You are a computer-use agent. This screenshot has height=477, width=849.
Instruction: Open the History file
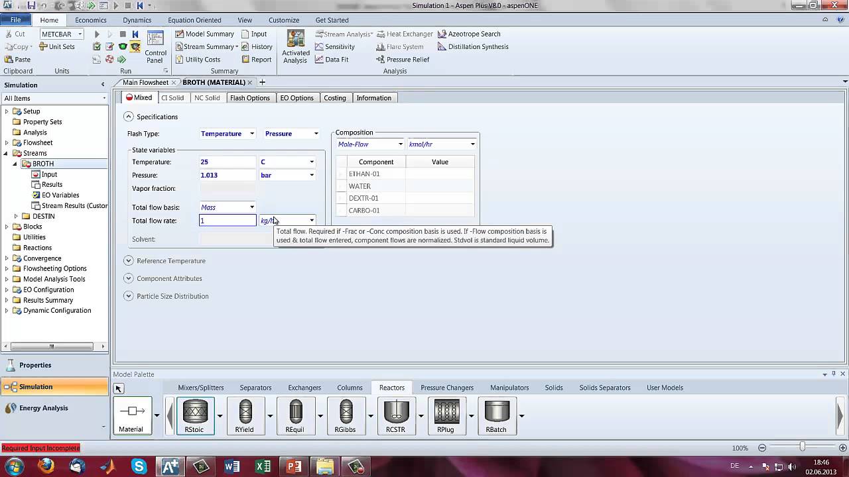(257, 46)
